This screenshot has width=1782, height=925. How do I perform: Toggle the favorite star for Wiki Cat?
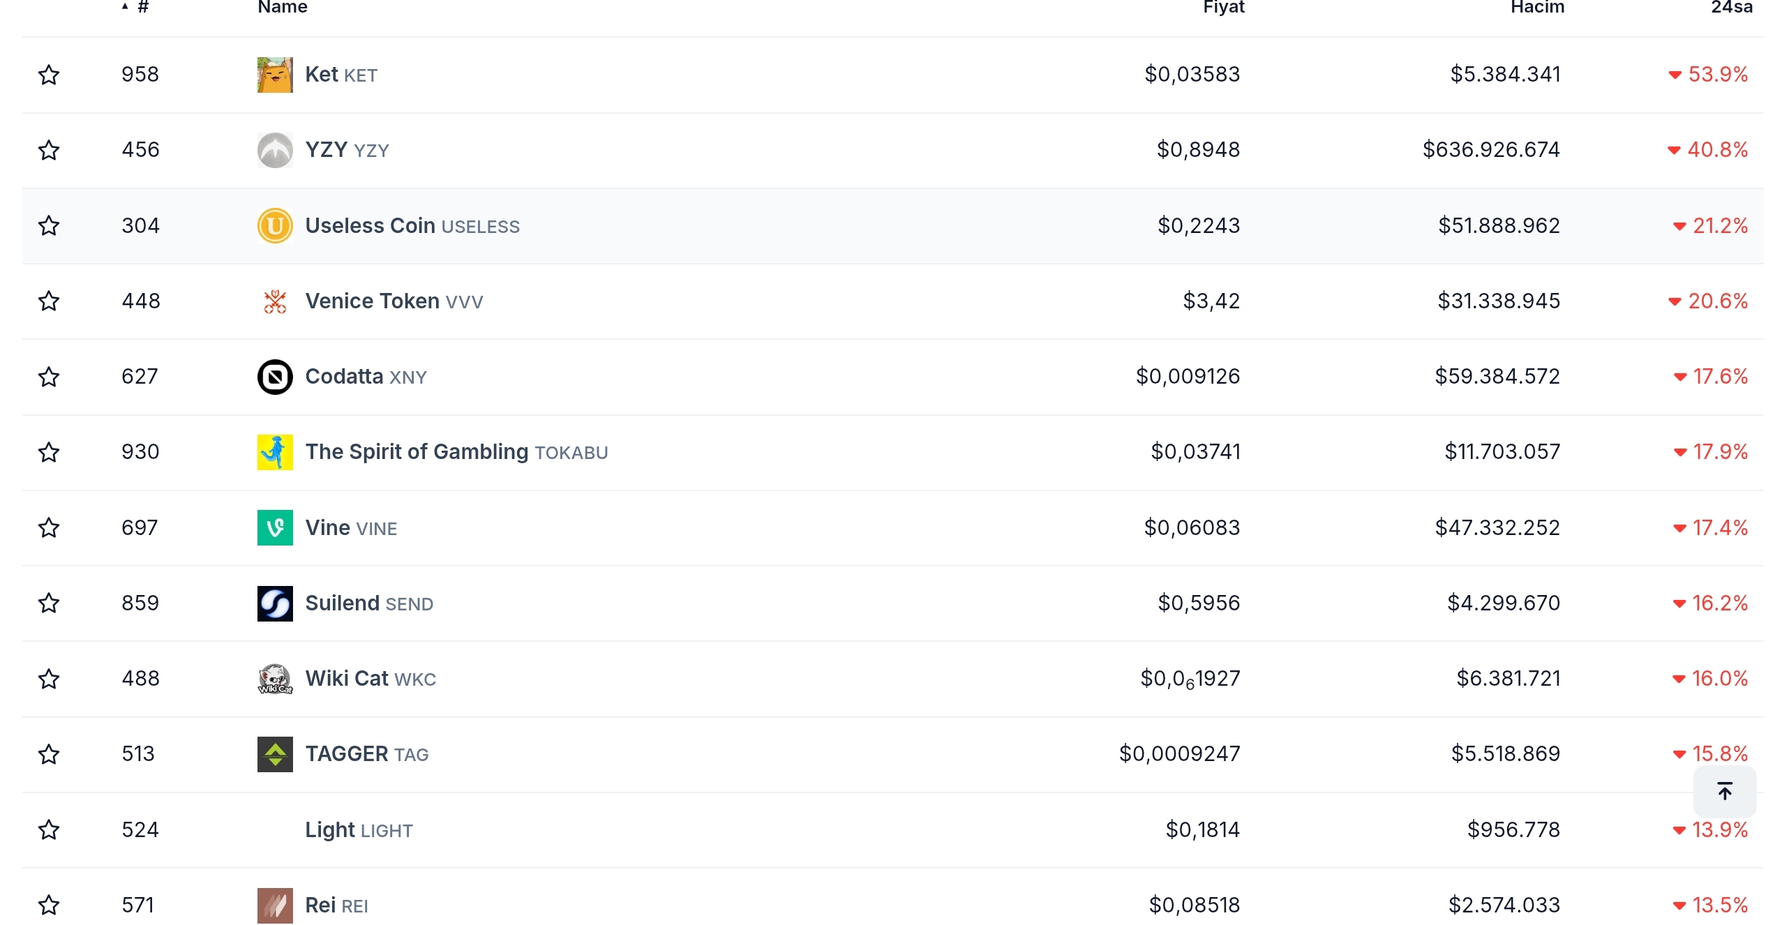point(49,679)
